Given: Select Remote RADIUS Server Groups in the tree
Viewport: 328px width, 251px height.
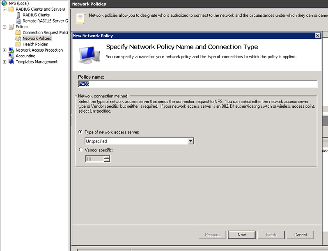Looking at the screenshot, I should [45, 21].
